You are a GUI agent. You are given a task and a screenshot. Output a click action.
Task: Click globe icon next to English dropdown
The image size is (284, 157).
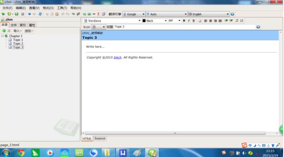[x=232, y=14]
